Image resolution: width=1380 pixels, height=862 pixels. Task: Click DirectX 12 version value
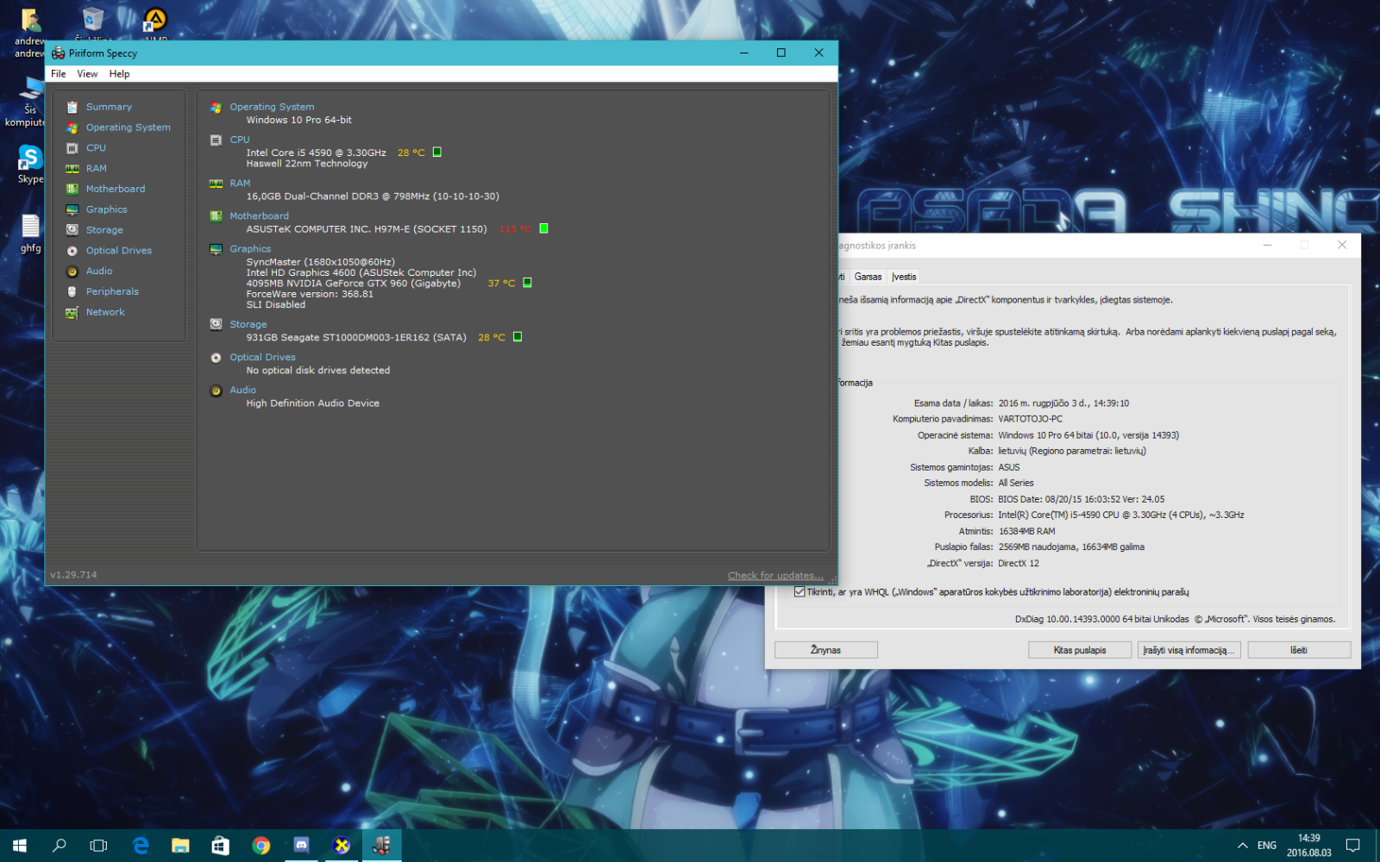1019,563
